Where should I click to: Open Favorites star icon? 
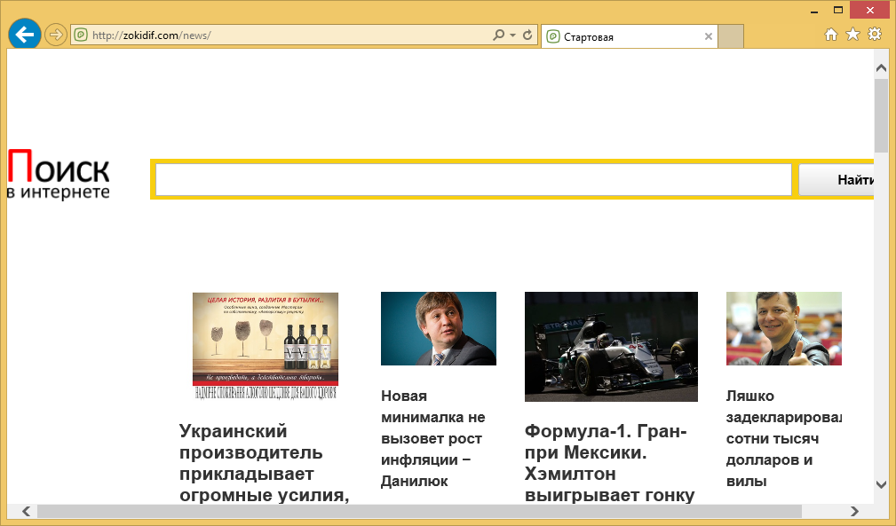pos(852,35)
